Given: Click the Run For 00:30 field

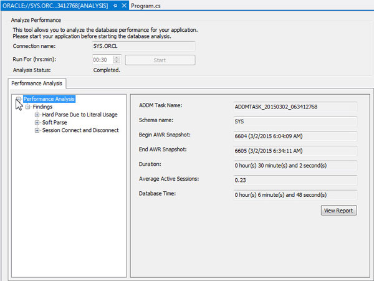Looking at the screenshot, I should [x=103, y=60].
